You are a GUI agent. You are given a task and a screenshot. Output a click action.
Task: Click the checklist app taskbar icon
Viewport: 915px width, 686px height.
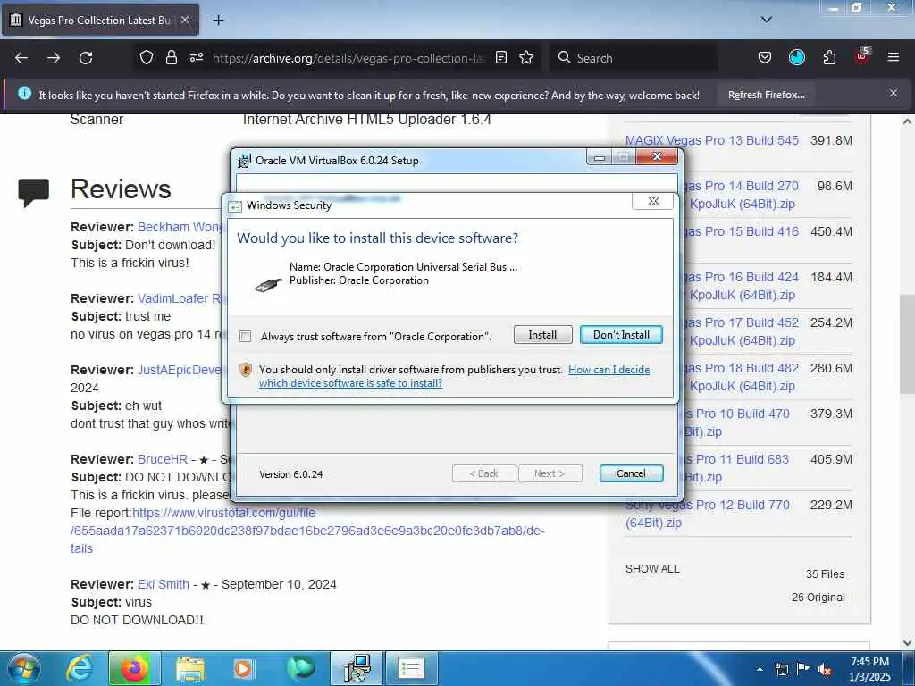[x=411, y=668]
